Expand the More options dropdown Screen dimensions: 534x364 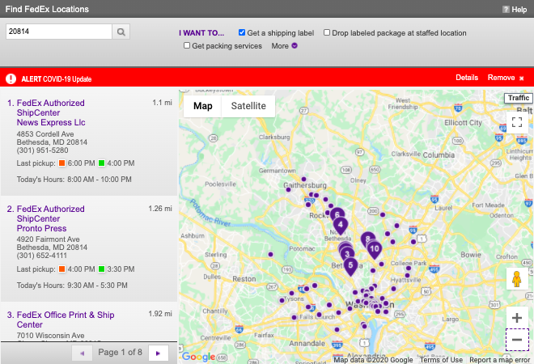click(x=284, y=45)
